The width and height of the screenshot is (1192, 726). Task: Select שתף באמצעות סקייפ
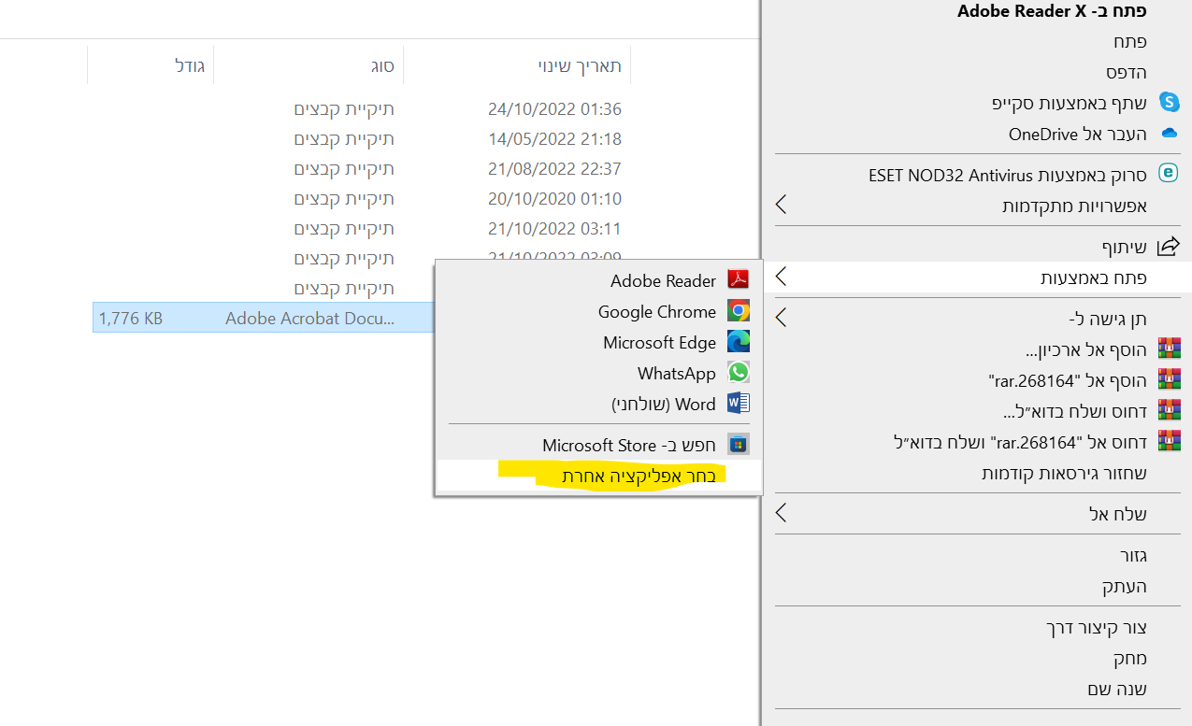click(x=1069, y=103)
